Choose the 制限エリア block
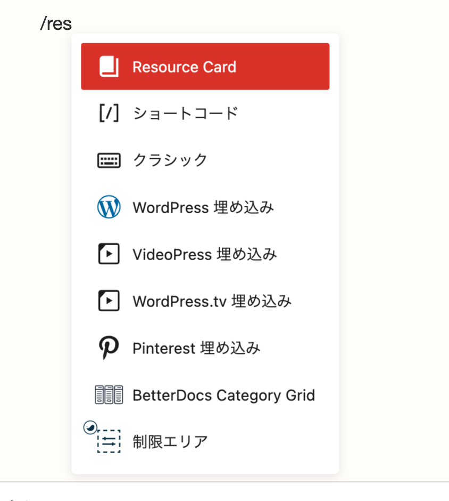Screen dimensions: 449x501 click(205, 441)
